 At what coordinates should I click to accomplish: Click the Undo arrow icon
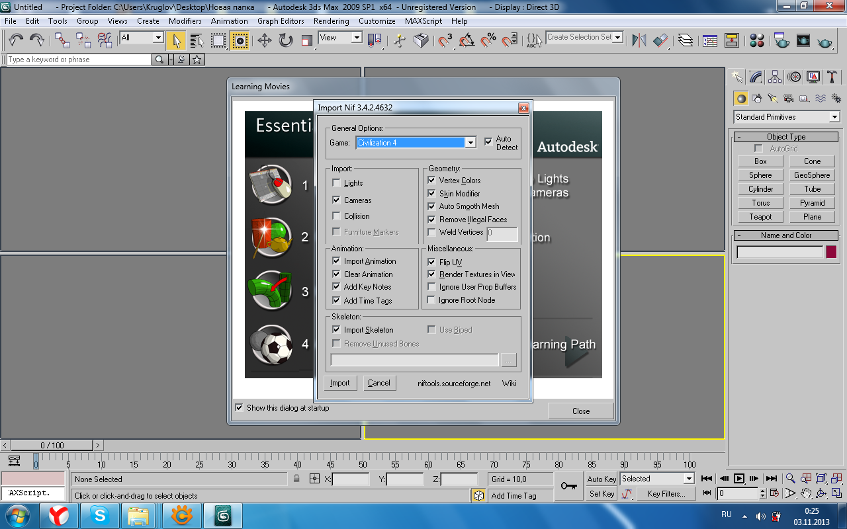tap(17, 40)
